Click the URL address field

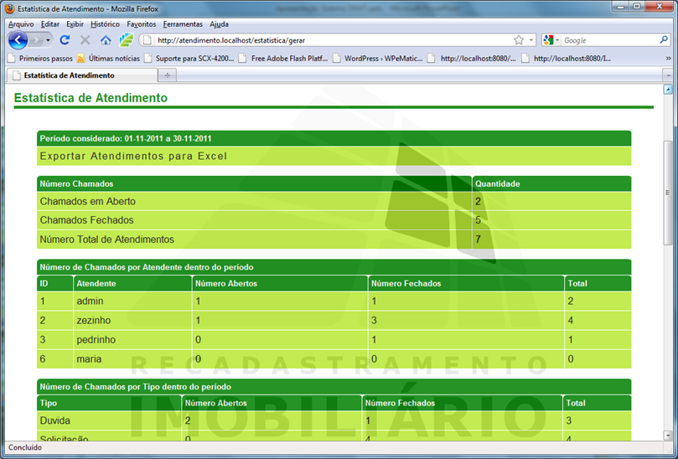(x=333, y=40)
